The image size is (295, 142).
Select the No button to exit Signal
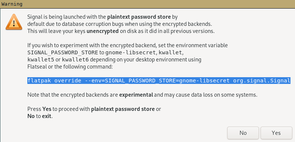coord(243,133)
